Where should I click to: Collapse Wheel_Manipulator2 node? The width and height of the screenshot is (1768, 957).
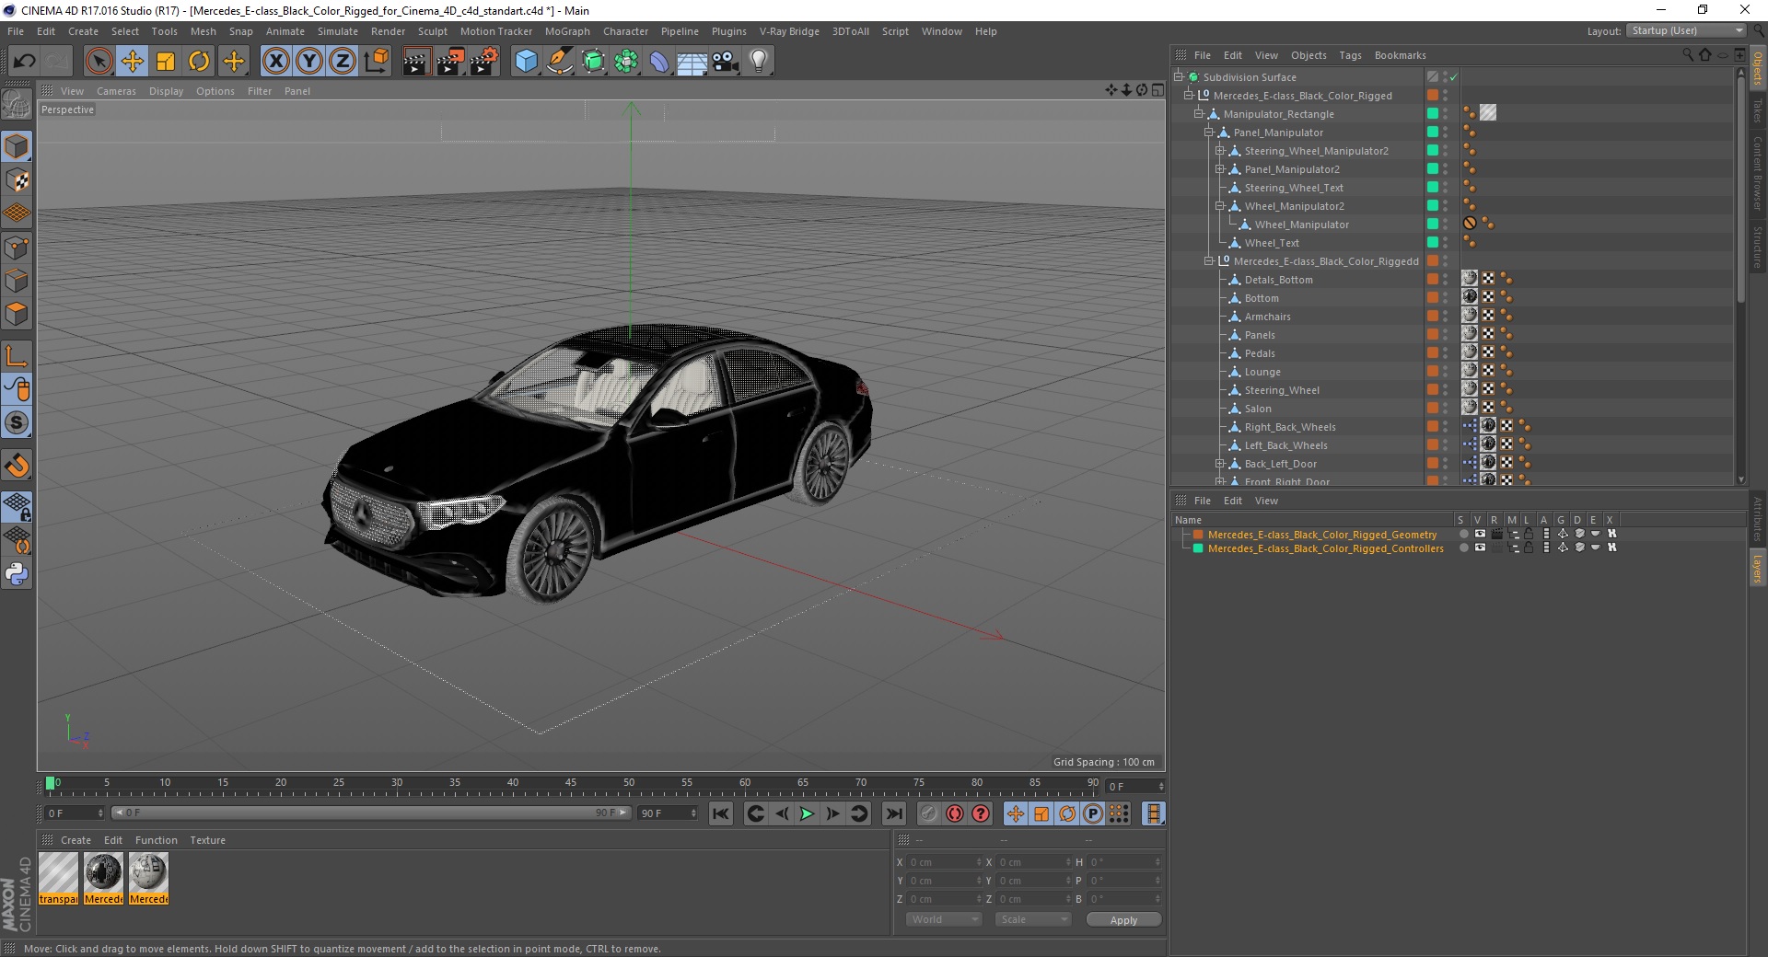click(1219, 206)
